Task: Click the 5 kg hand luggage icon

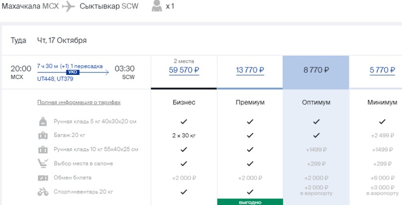Action: (43, 121)
